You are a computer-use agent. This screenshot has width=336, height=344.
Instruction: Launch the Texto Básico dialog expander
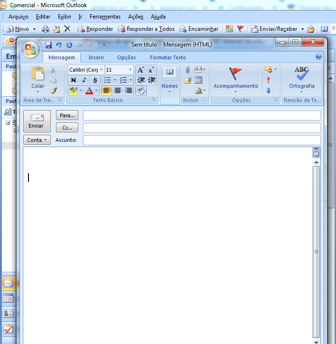pos(154,100)
